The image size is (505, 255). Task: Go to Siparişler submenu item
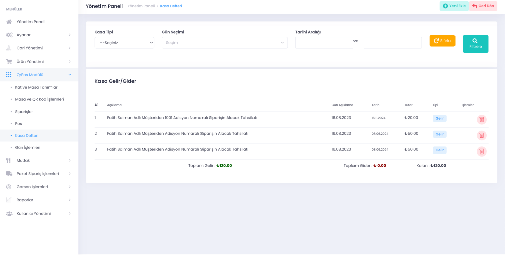pyautogui.click(x=24, y=112)
